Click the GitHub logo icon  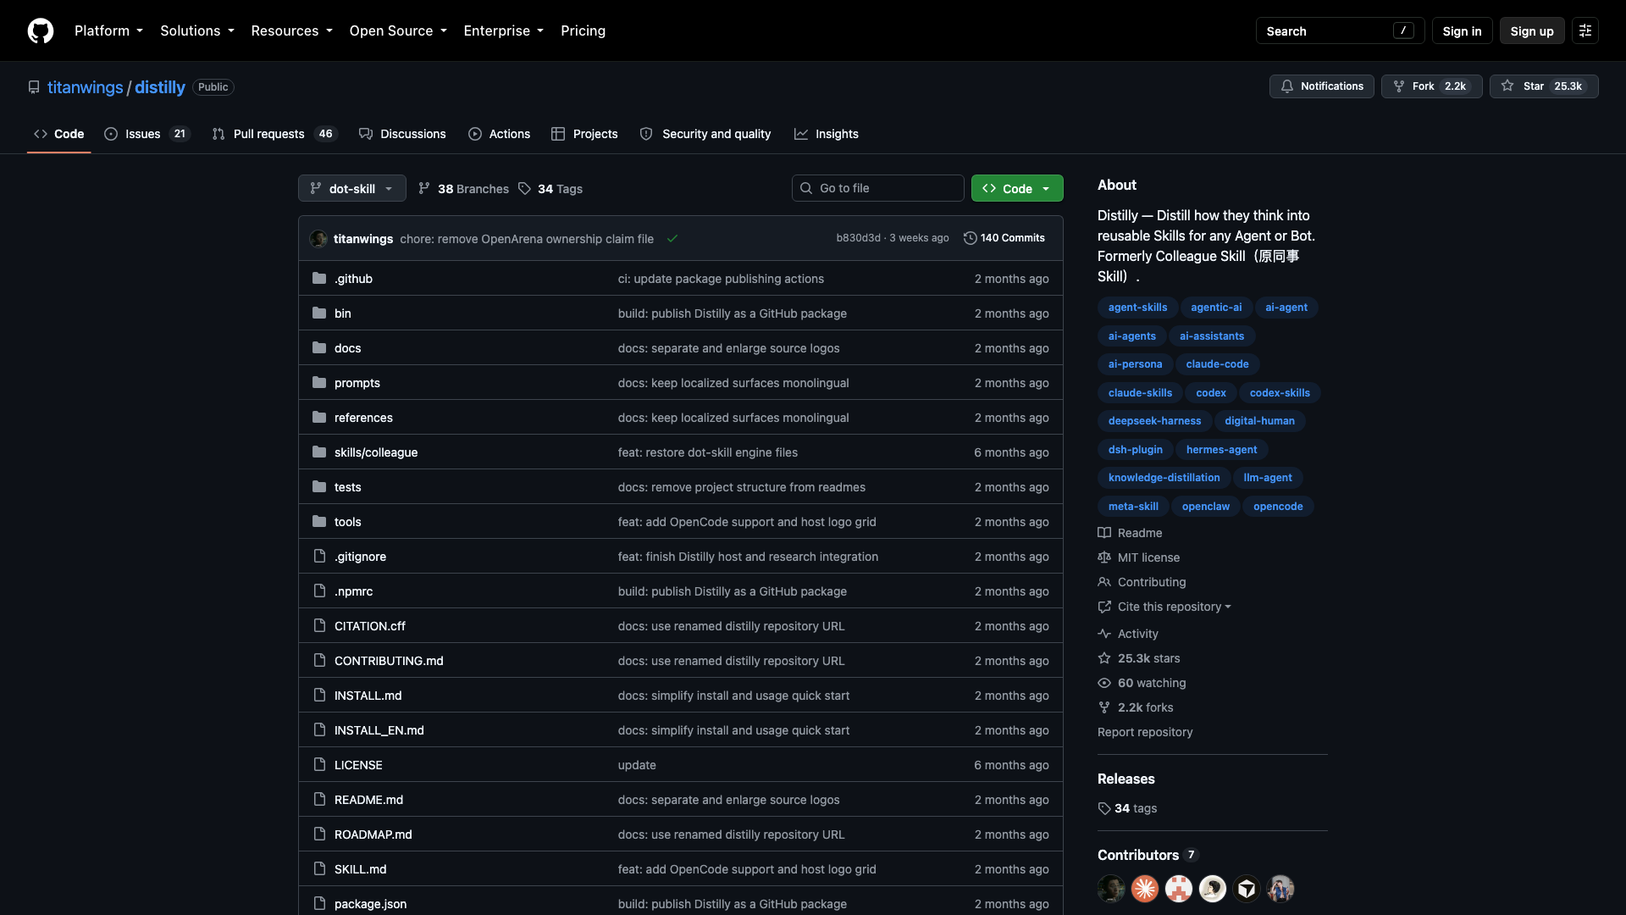pyautogui.click(x=41, y=30)
